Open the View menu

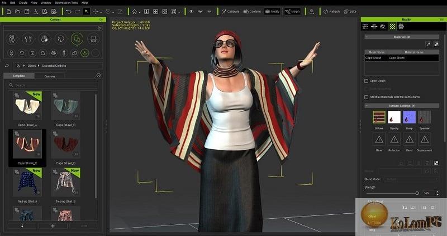tap(34, 3)
